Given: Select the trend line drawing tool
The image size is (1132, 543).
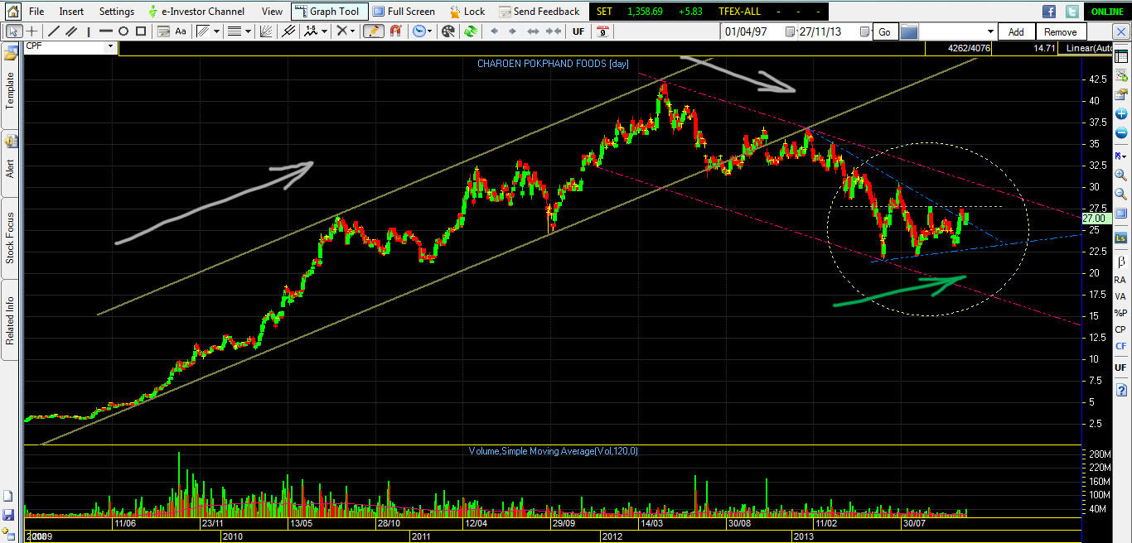Looking at the screenshot, I should coord(54,31).
